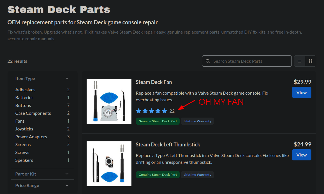Expand the Part or Kit filter
The image size is (324, 194).
tap(42, 174)
